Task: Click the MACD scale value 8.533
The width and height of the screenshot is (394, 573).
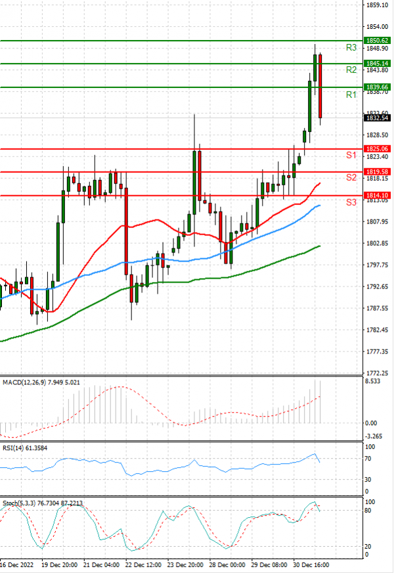Action: coord(372,381)
